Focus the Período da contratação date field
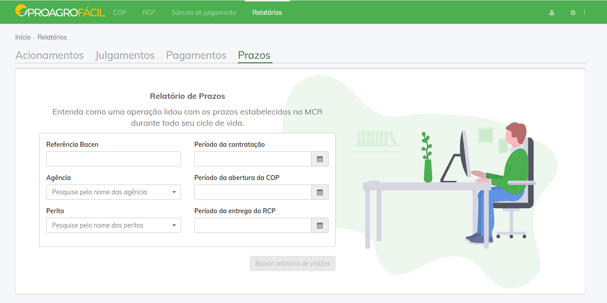 point(253,159)
